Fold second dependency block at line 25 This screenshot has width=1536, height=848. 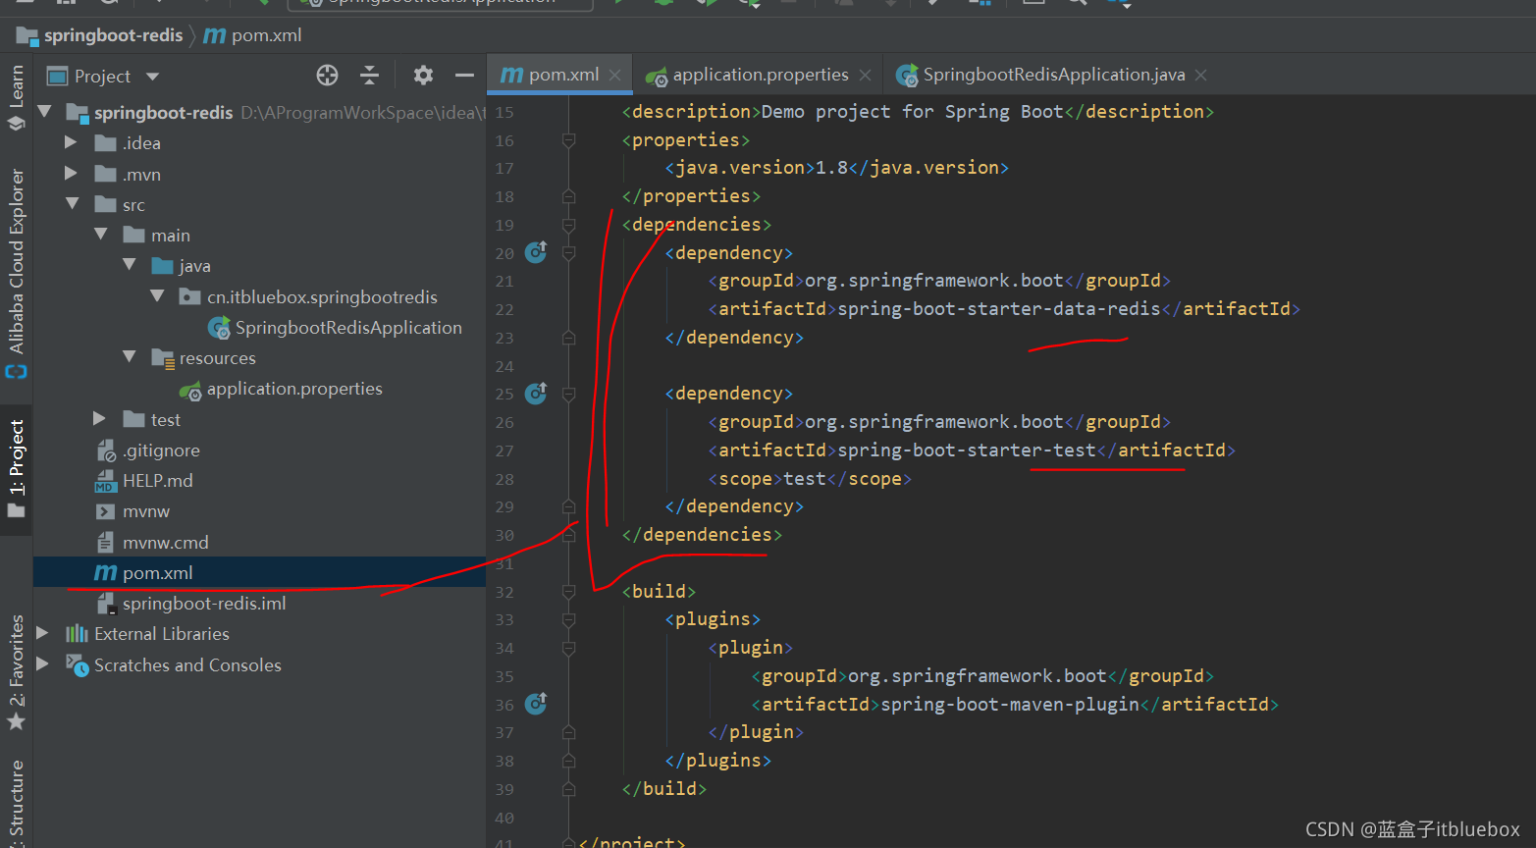tap(568, 394)
